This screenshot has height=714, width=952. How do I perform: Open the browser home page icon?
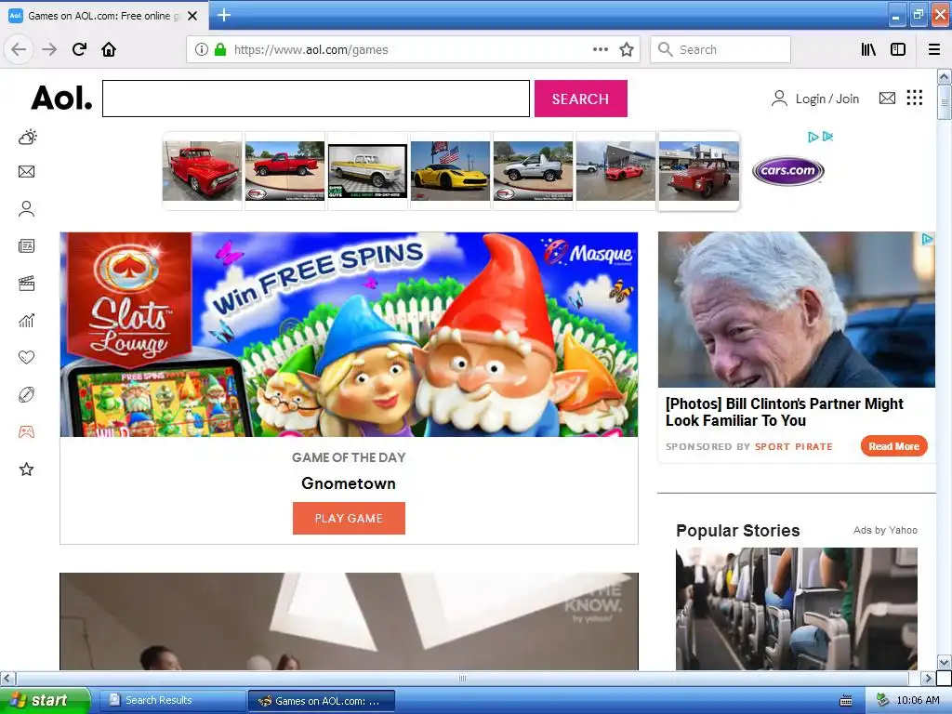click(109, 49)
